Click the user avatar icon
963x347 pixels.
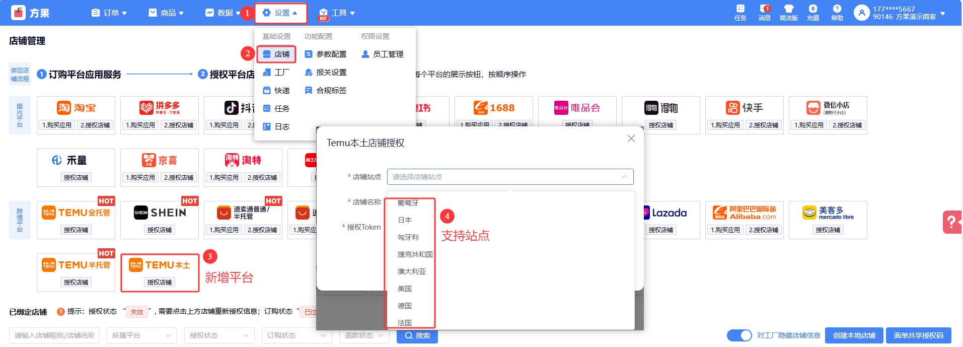tap(862, 13)
